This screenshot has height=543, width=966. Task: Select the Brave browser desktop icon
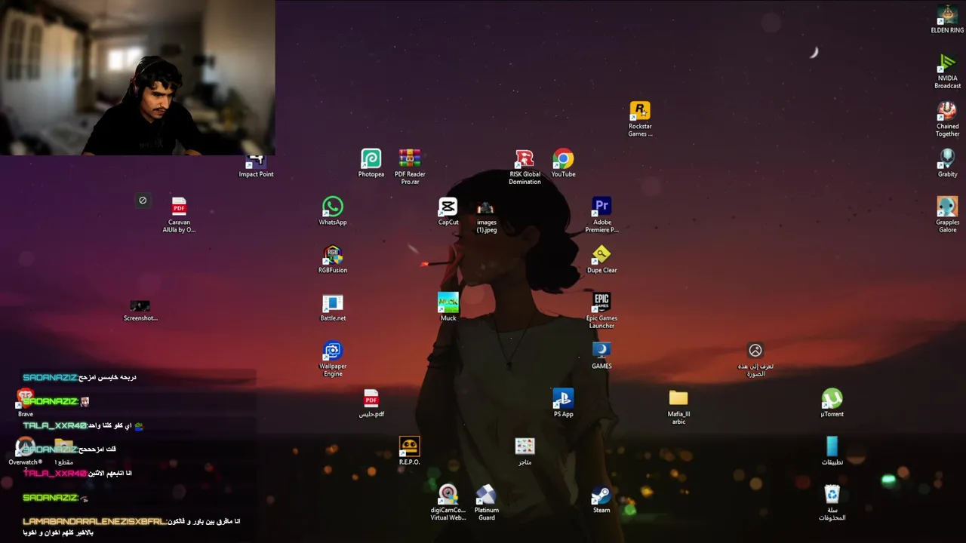tap(26, 403)
